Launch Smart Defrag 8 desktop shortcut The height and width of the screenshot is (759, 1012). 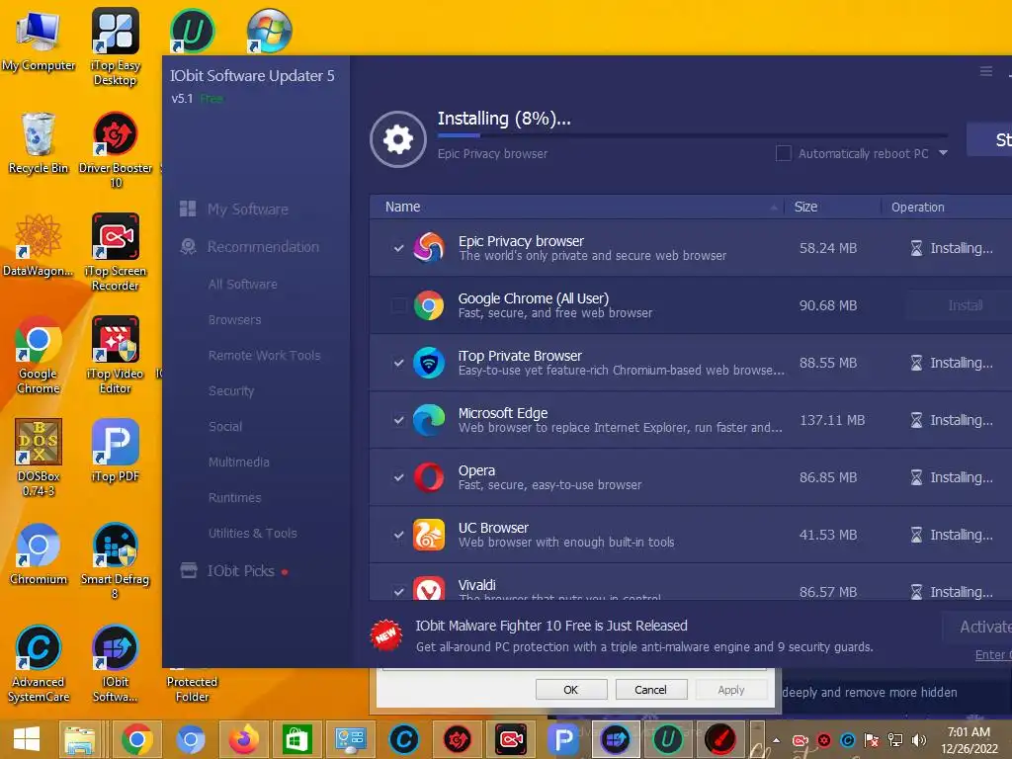pos(115,560)
